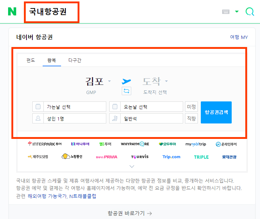This screenshot has width=260, height=219.
Task: Open the 김포 departure airport dropdown
Action: pyautogui.click(x=98, y=81)
